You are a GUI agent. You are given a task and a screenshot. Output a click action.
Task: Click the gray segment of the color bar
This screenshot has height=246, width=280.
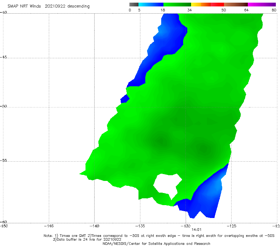[x=134, y=5]
